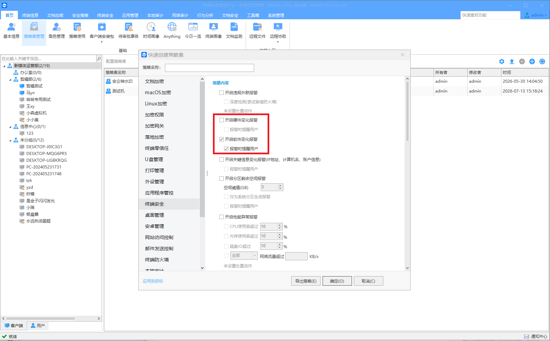
Task: Uncheck 报警时提醒用户 under software change alarm
Action: click(226, 149)
